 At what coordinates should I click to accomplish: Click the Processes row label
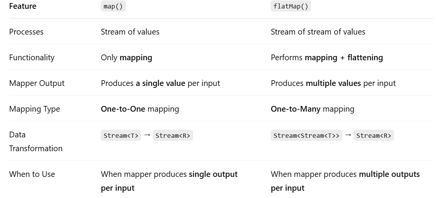point(26,32)
